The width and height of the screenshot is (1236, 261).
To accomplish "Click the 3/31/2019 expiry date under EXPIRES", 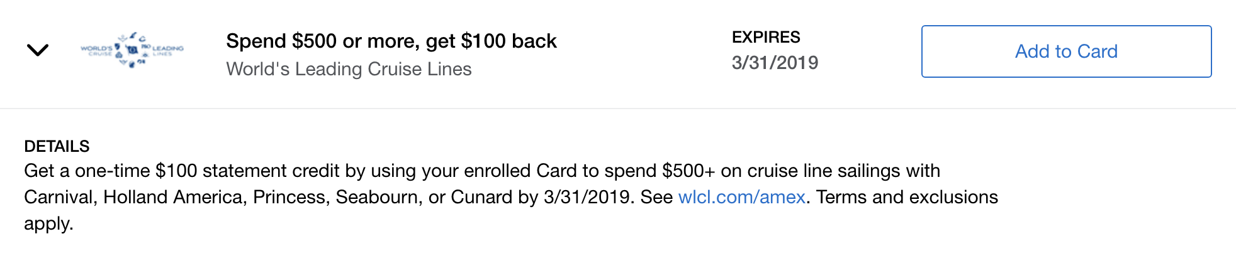I will pyautogui.click(x=775, y=63).
